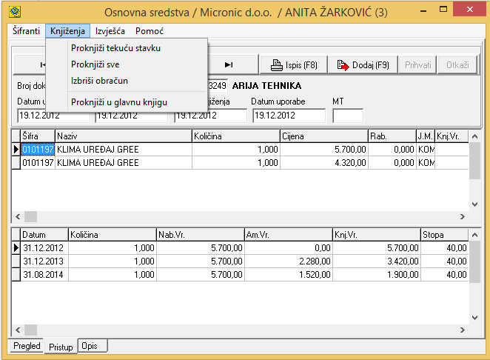This screenshot has height=360, width=490.
Task: Click 'Proknjiži u glavnu knjigu' menu item
Action: click(119, 101)
